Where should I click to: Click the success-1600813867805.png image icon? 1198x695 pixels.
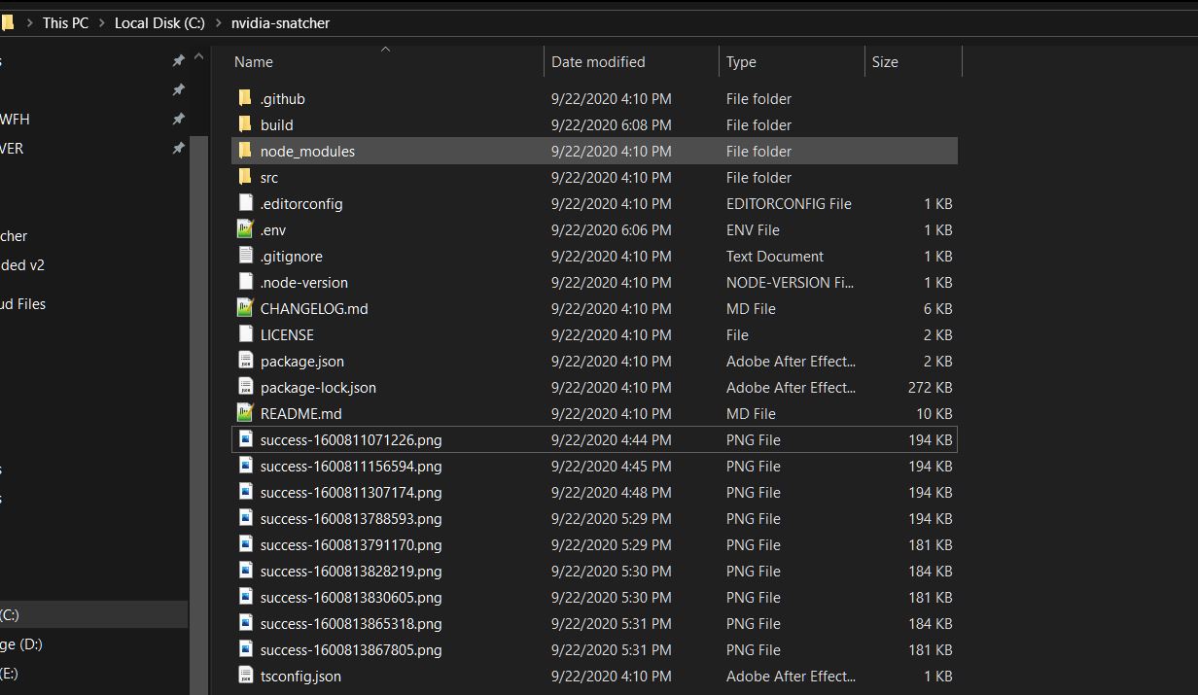(245, 649)
